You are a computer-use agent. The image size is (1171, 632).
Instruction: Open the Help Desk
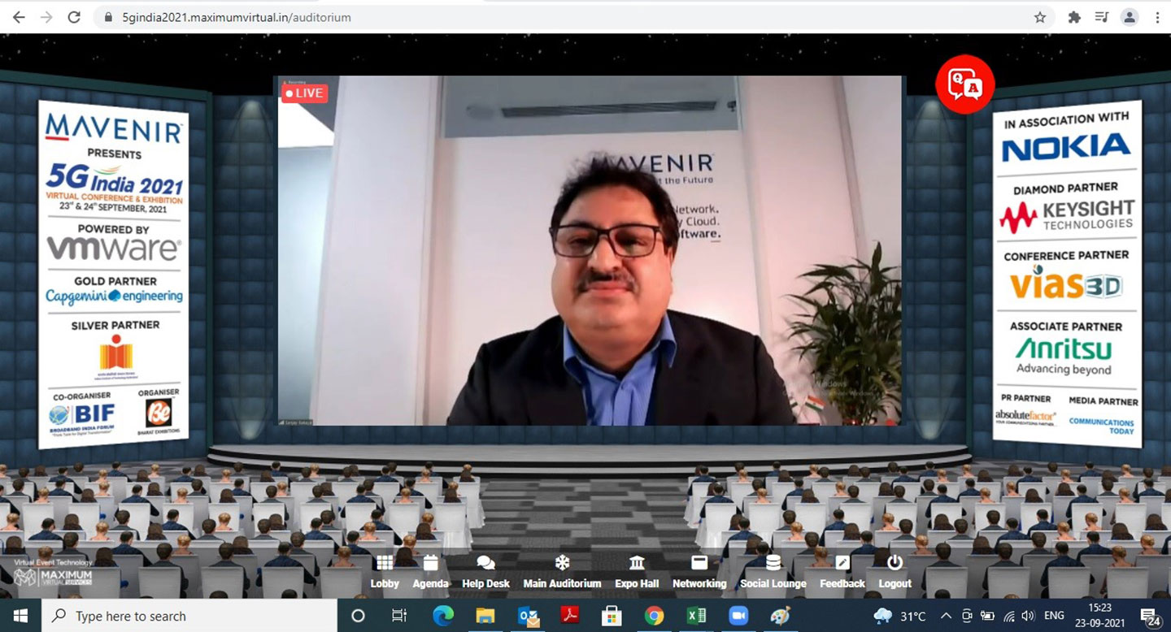(485, 573)
